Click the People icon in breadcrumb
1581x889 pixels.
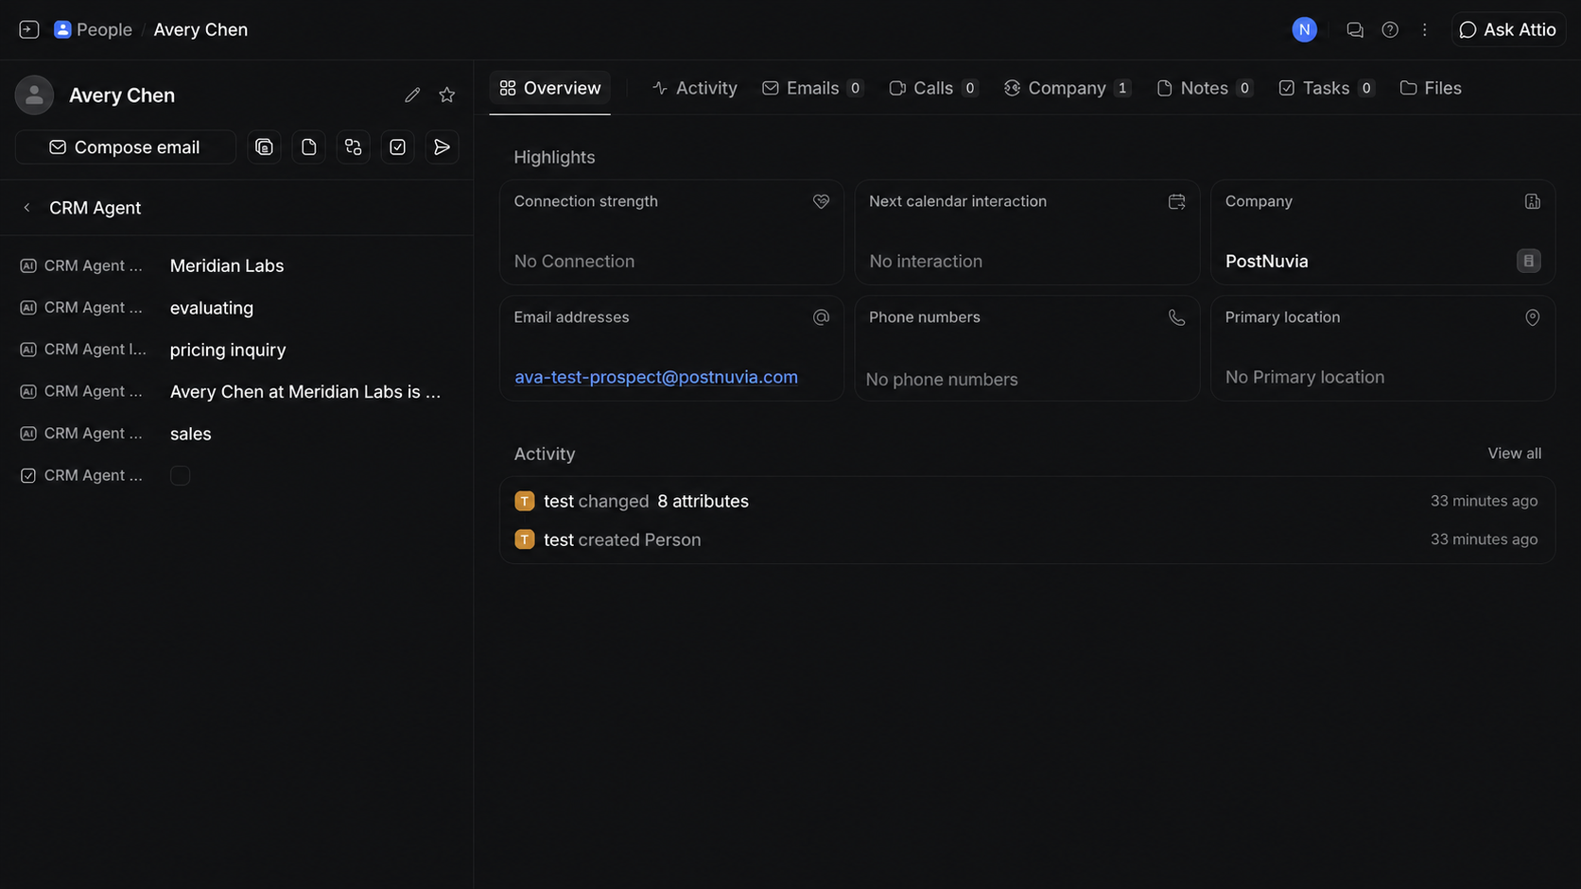(62, 29)
